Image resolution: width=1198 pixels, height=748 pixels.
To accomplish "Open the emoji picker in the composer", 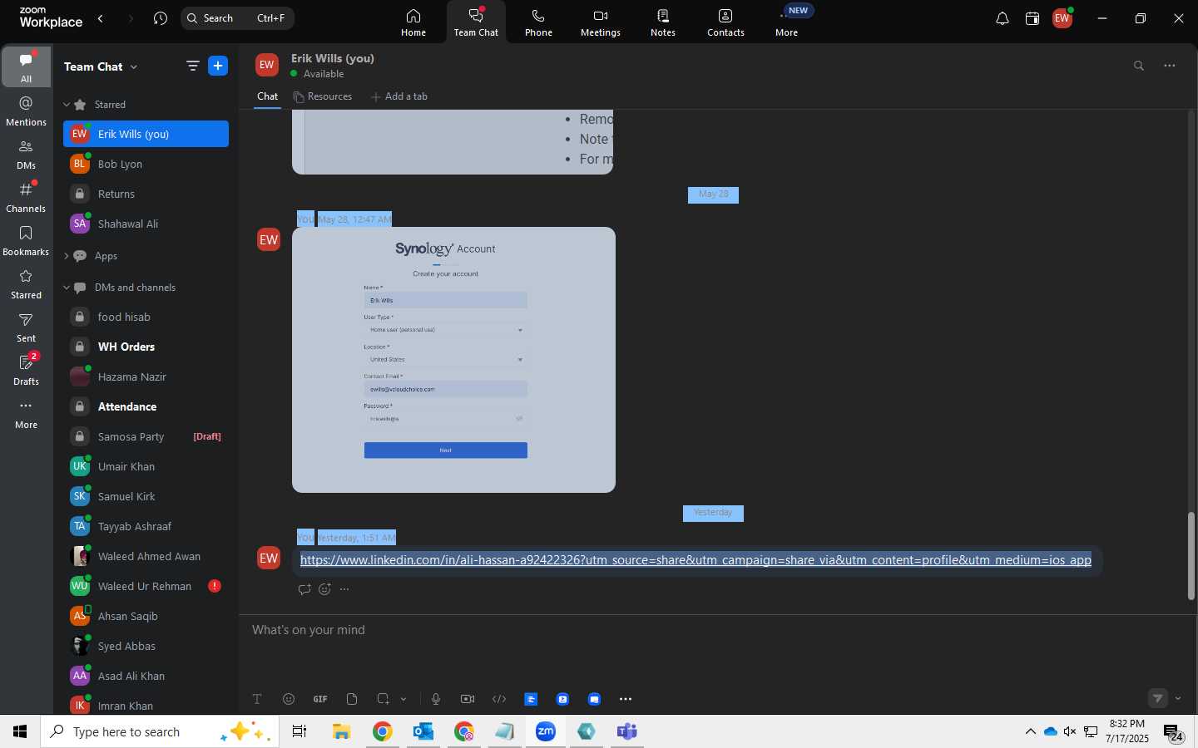I will point(289,699).
